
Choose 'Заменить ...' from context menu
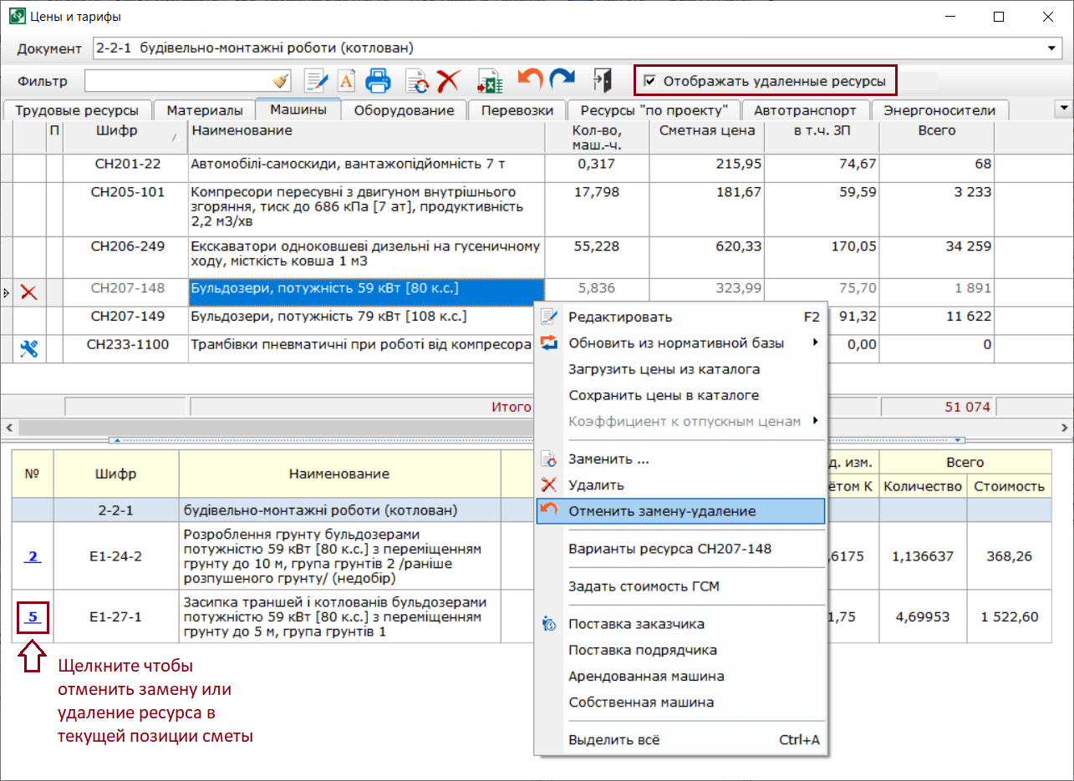point(608,459)
